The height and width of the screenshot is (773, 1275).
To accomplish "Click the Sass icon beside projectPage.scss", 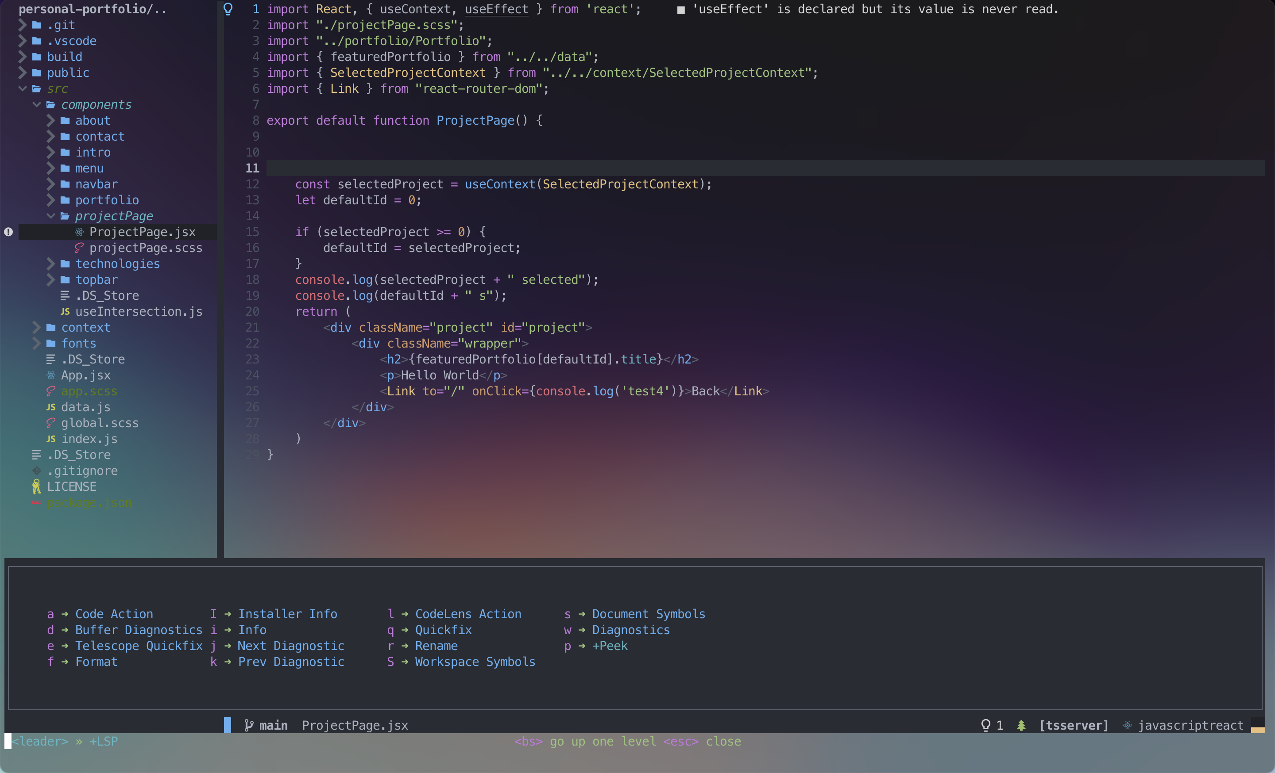I will tap(79, 248).
